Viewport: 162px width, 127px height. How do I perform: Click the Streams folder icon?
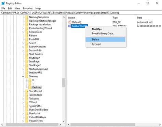click(27, 77)
